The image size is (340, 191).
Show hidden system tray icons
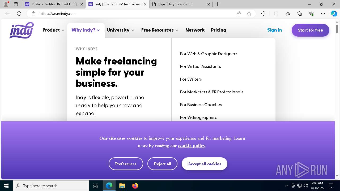coord(286,186)
